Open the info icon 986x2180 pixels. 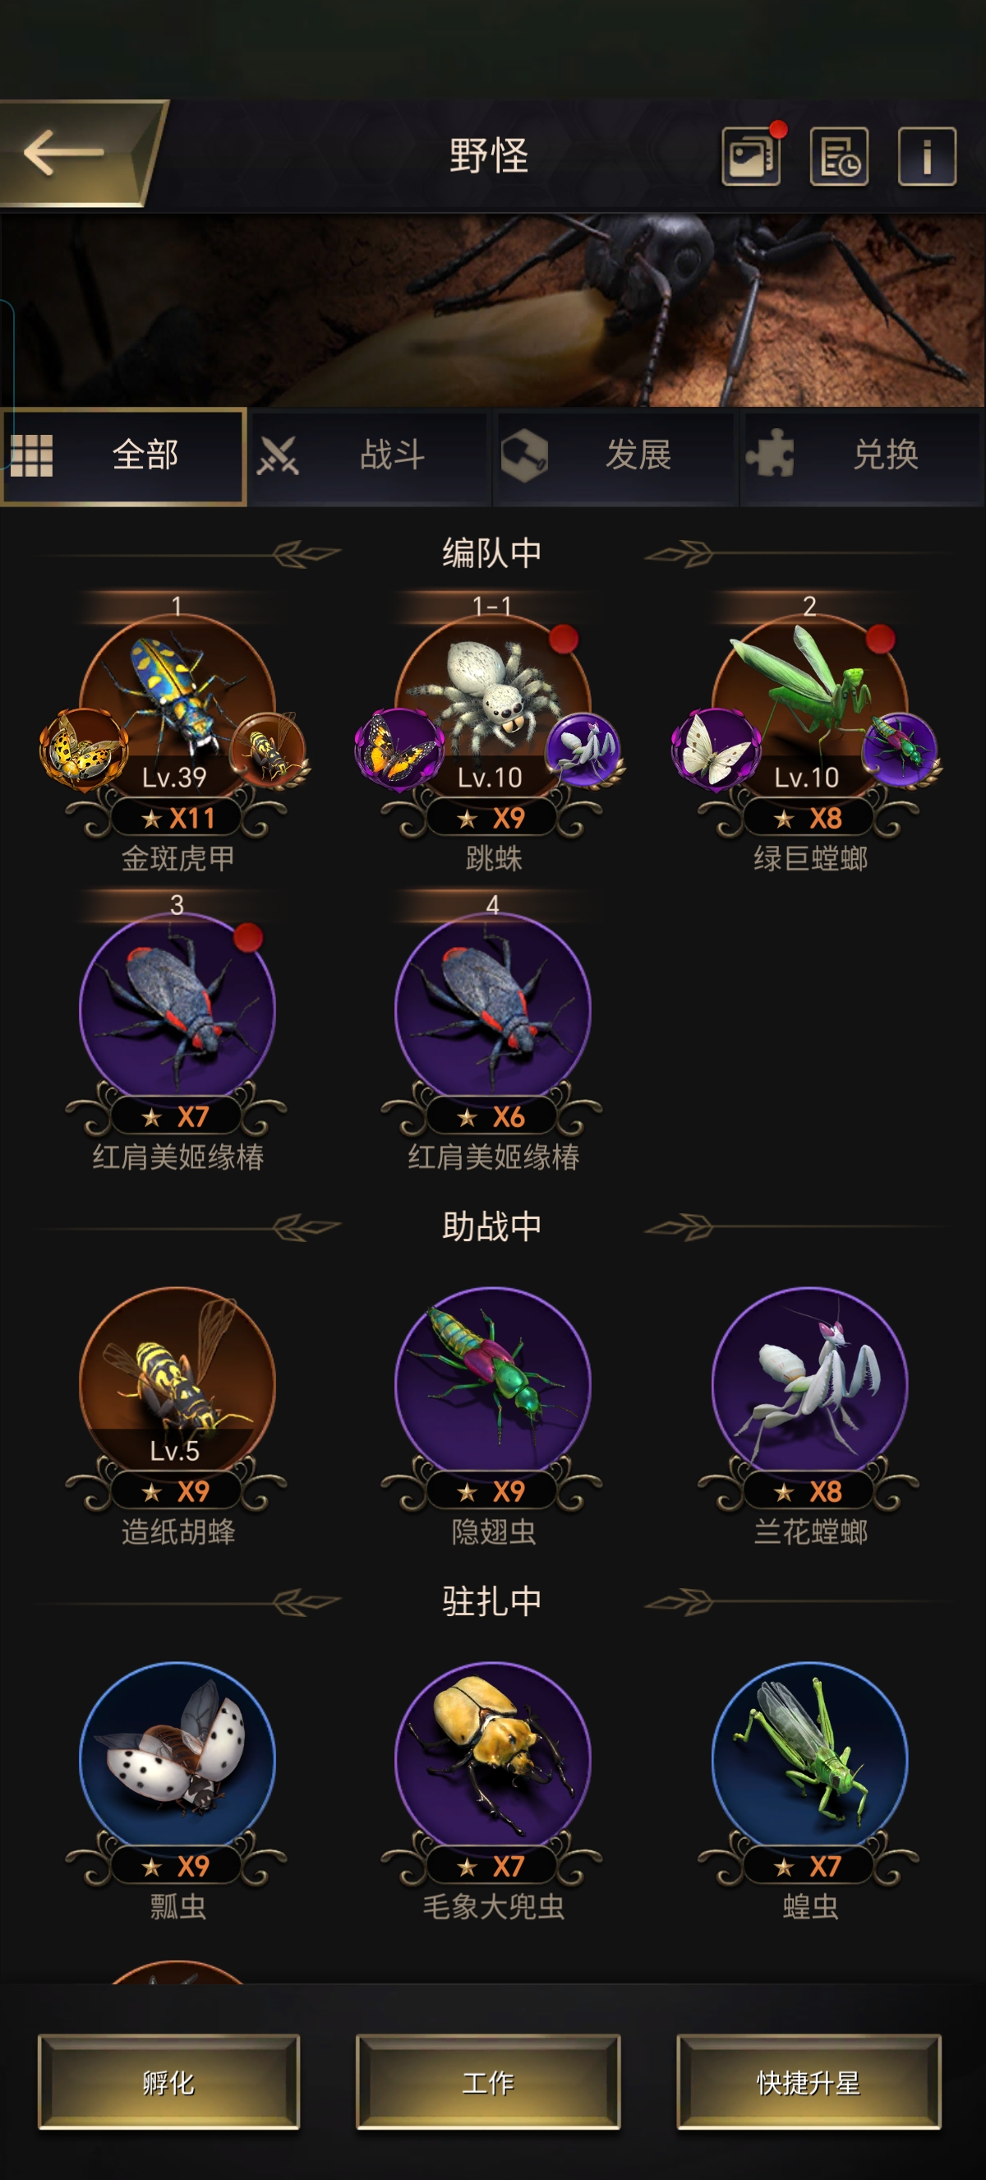[927, 156]
